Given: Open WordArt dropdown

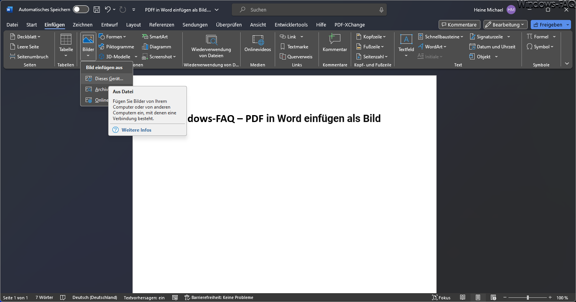Looking at the screenshot, I should pos(432,47).
